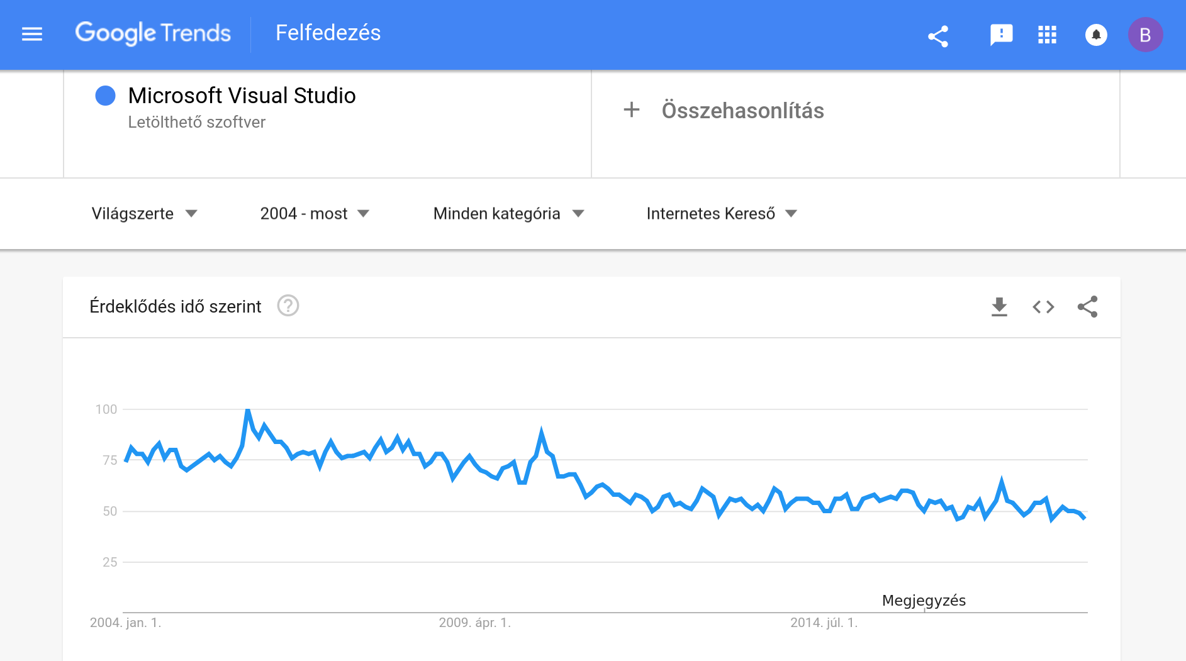Viewport: 1186px width, 661px height.
Task: Open the send feedback icon
Action: 1001,35
